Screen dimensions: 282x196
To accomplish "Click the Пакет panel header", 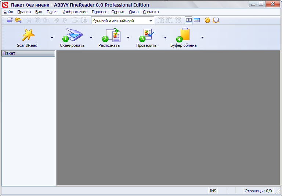I will pyautogui.click(x=28, y=53).
